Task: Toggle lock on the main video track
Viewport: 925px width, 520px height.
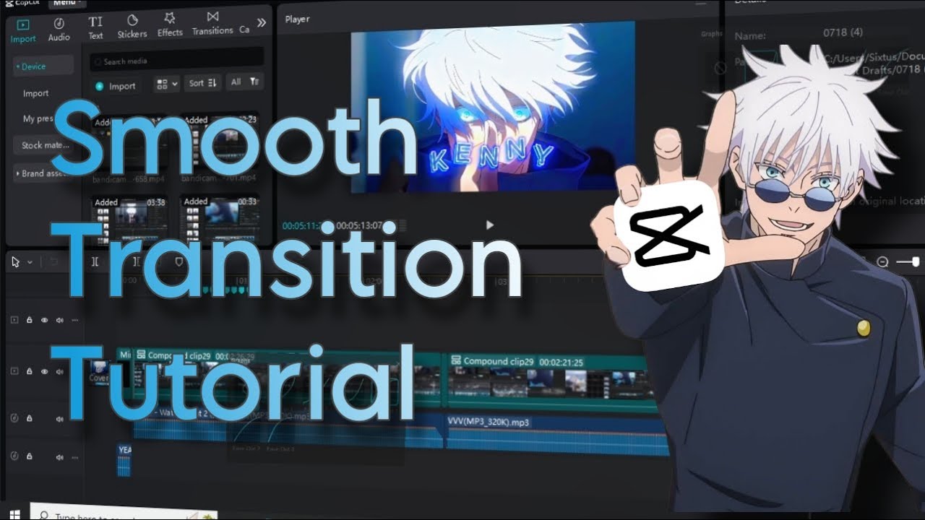Action: (29, 371)
